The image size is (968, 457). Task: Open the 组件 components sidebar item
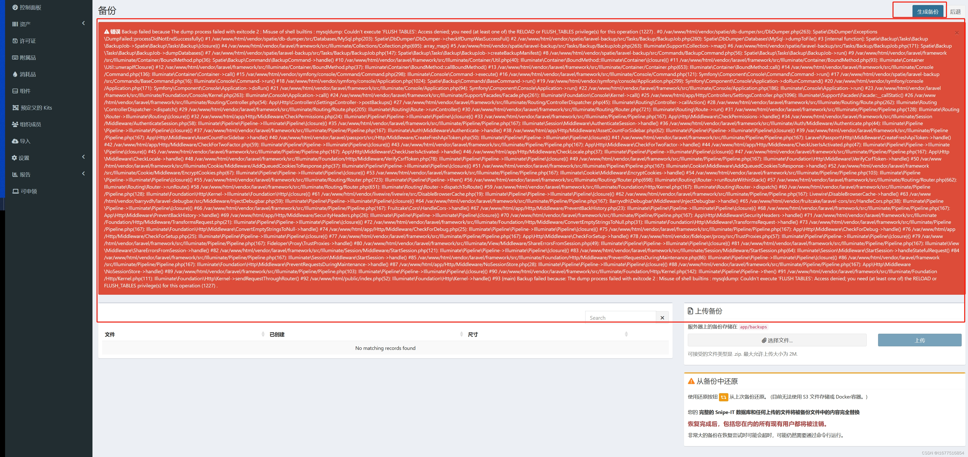pyautogui.click(x=25, y=91)
